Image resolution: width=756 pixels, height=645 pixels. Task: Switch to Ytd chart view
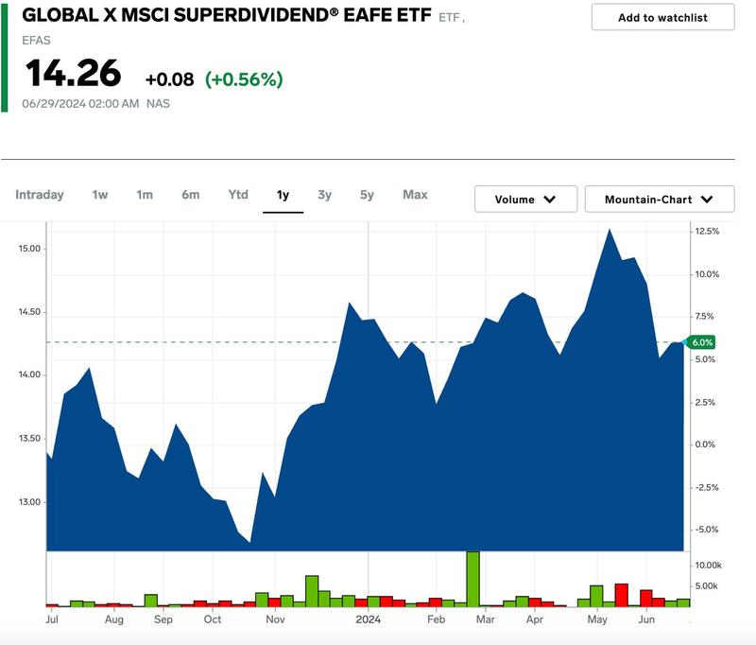(238, 195)
